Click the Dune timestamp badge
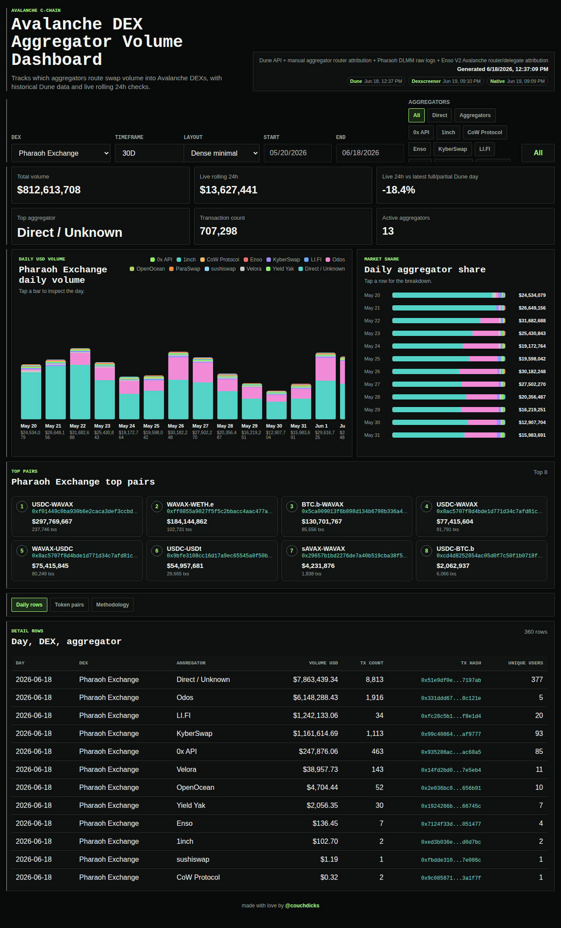 click(376, 81)
